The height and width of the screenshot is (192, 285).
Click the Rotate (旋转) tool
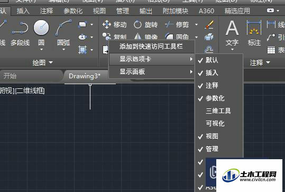(145, 24)
